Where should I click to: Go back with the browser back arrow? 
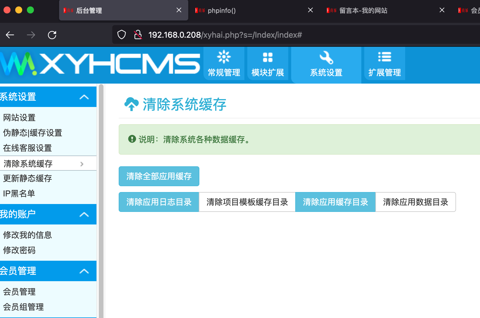pyautogui.click(x=10, y=35)
